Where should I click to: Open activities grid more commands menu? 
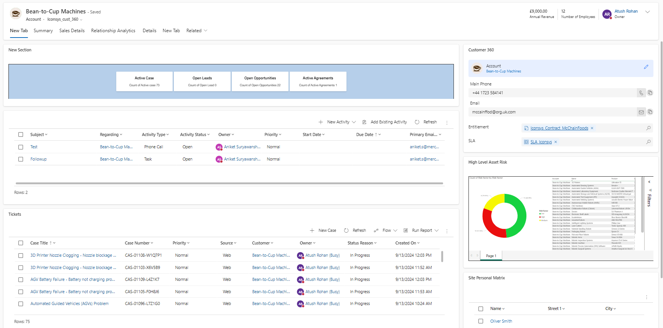coord(447,122)
